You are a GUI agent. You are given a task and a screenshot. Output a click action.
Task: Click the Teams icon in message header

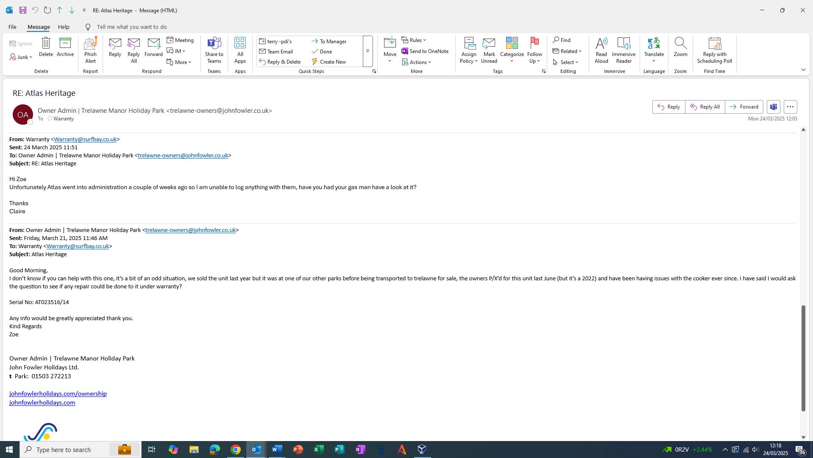(773, 107)
